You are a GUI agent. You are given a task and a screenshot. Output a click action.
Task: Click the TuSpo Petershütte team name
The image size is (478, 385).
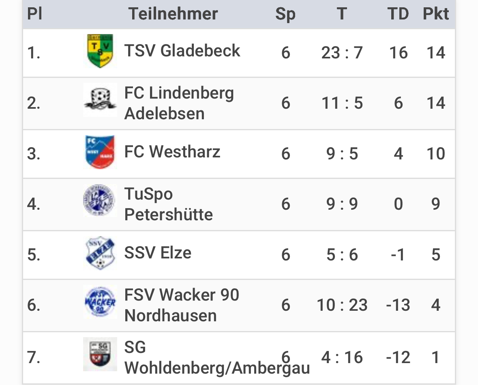click(168, 204)
